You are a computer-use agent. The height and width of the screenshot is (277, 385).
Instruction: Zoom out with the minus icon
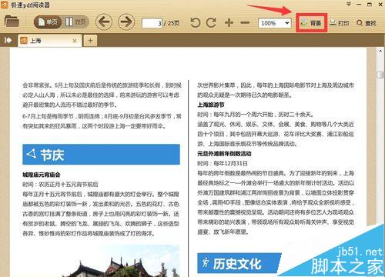(x=245, y=23)
